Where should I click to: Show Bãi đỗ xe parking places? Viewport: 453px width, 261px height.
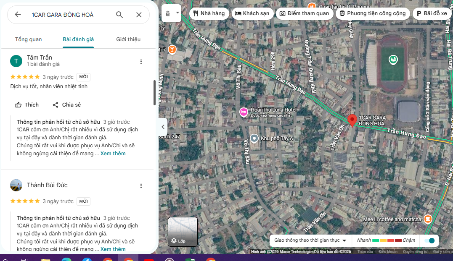(x=432, y=13)
